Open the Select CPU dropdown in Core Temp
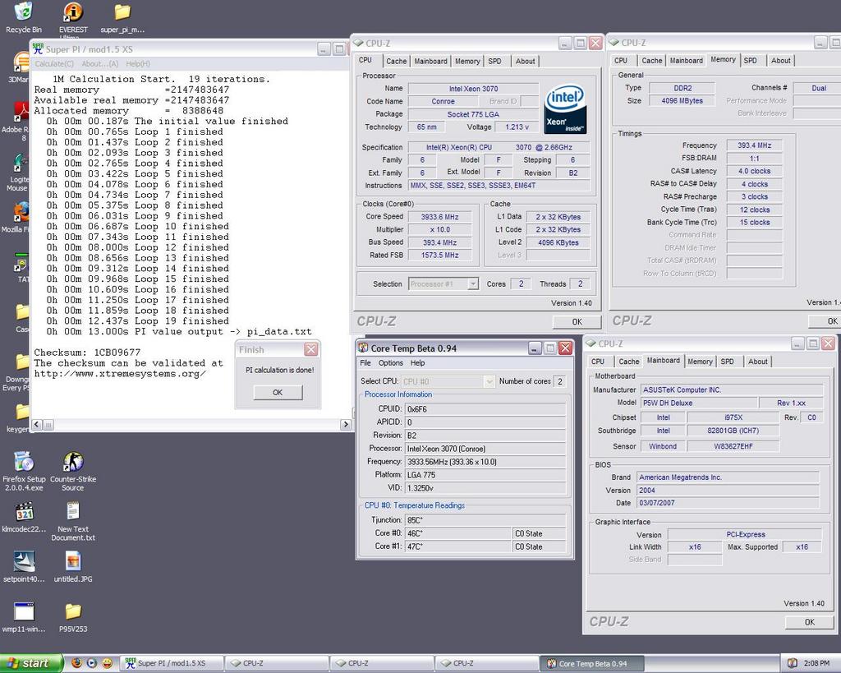The image size is (841, 673). [489, 381]
